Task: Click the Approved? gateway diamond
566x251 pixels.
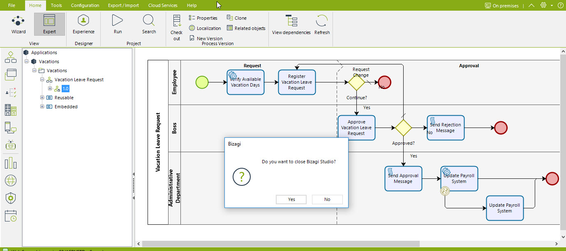Action: click(x=403, y=128)
